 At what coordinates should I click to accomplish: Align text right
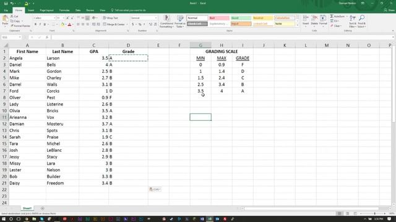tap(88, 25)
